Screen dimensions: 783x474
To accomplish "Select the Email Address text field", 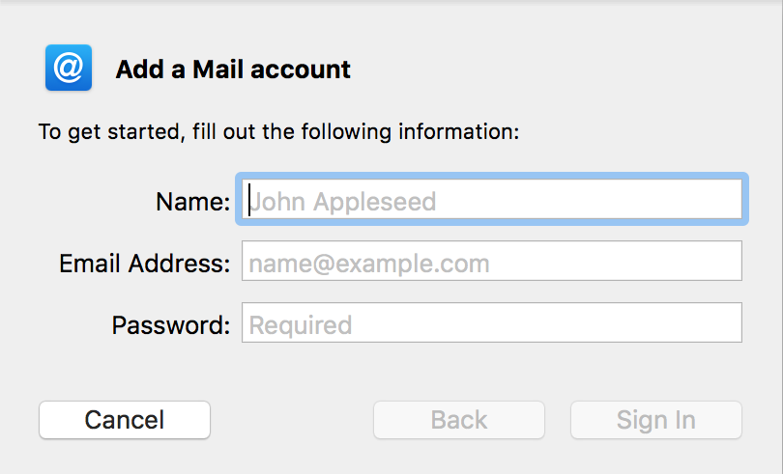I will point(492,261).
